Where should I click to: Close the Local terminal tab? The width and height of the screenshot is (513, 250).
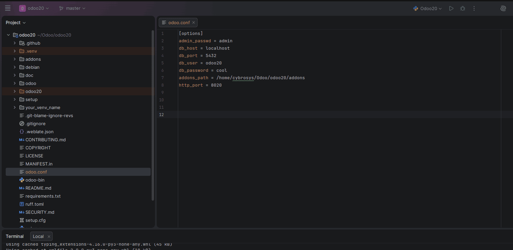click(x=49, y=236)
